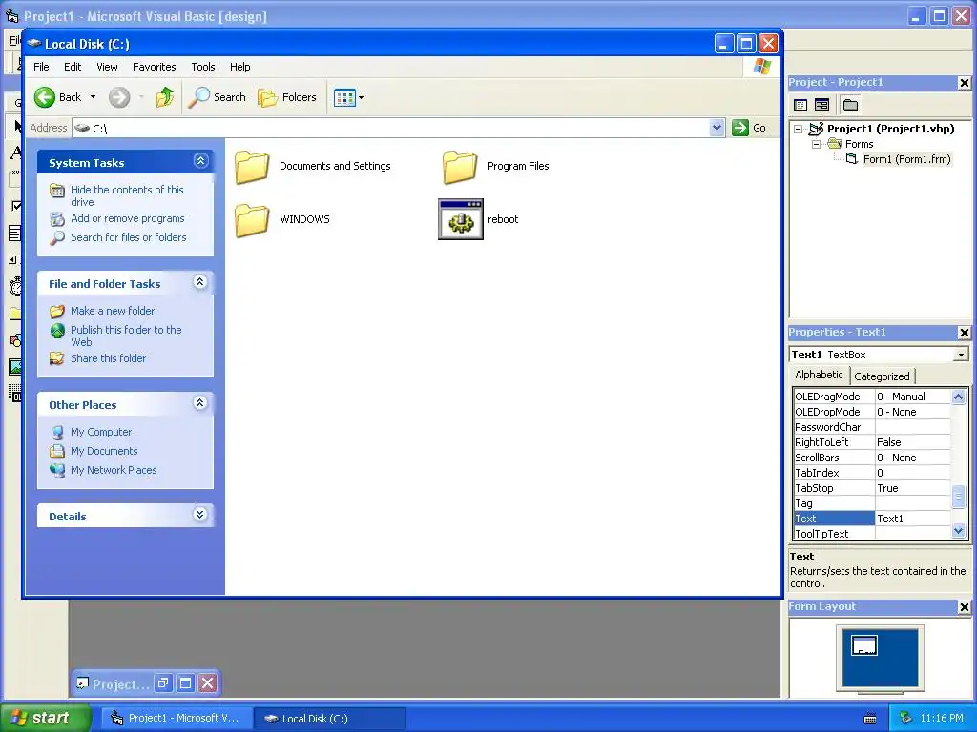Switch to the Categorized properties tab
Screen dimensions: 977x732
click(882, 376)
